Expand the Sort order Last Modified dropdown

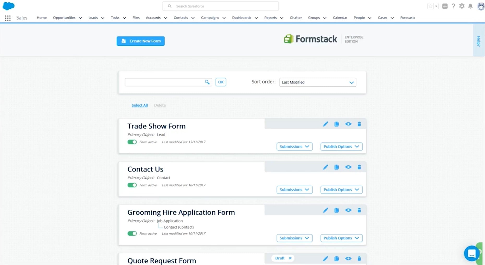click(318, 82)
